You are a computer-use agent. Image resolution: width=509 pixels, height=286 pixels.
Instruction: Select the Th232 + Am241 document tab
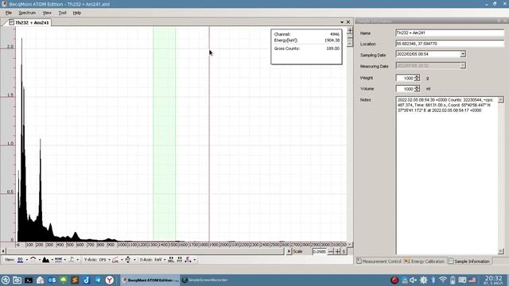29,23
